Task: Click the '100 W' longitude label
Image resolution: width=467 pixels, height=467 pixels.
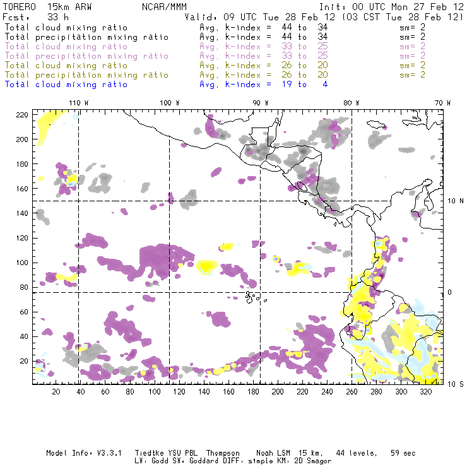Action: pyautogui.click(x=170, y=103)
